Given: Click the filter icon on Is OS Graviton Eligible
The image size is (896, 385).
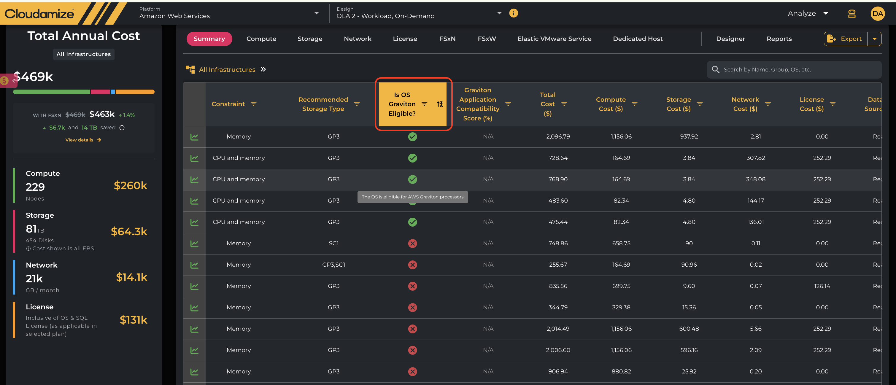Looking at the screenshot, I should [x=424, y=104].
